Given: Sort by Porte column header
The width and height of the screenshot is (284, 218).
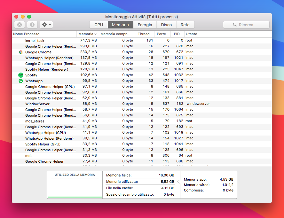Looking at the screenshot, I should [162, 34].
